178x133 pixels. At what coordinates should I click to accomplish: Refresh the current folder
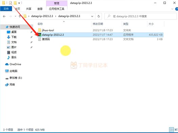click(x=99, y=16)
